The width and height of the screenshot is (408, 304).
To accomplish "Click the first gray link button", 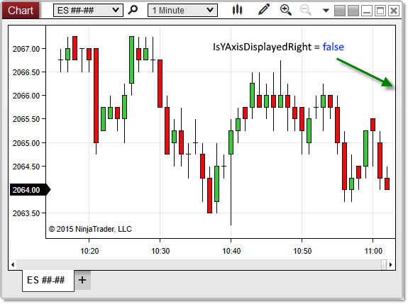I will click(x=340, y=11).
